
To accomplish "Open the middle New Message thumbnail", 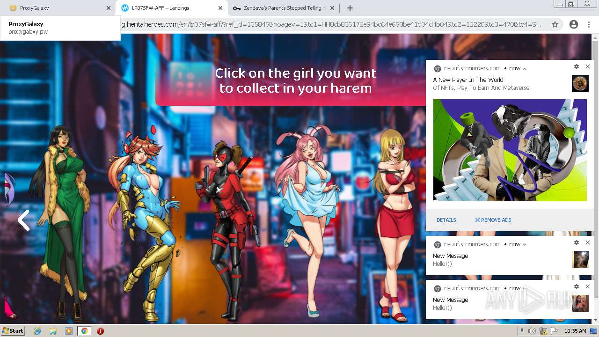I will pyautogui.click(x=580, y=259).
